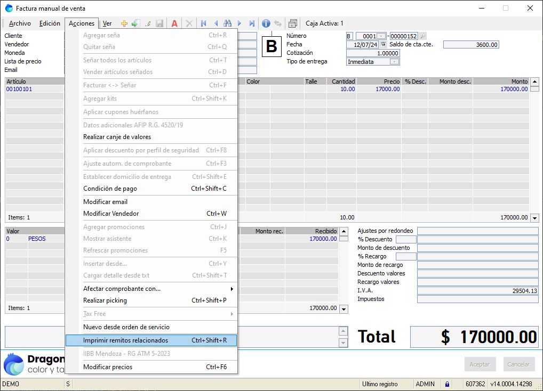The width and height of the screenshot is (543, 391).
Task: Click the stacked windows toolbar icon
Action: (293, 23)
